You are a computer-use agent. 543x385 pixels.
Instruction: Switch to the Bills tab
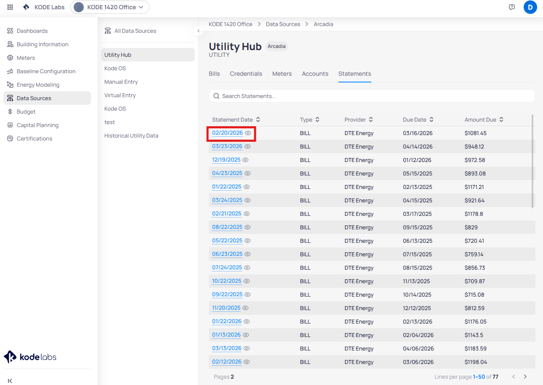(x=214, y=74)
